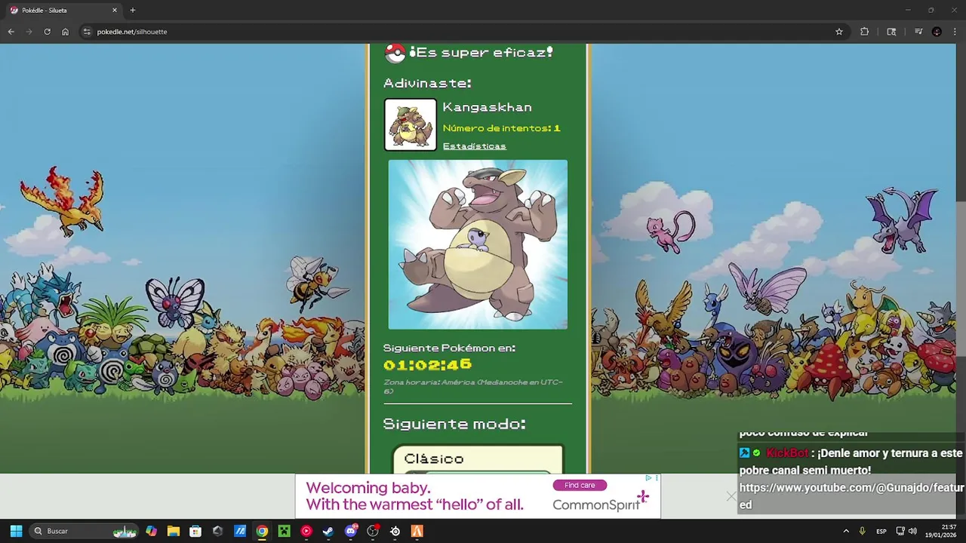Image resolution: width=966 pixels, height=543 pixels.
Task: Click the YouTube Gunajdo channel link in chat
Action: pyautogui.click(x=852, y=496)
